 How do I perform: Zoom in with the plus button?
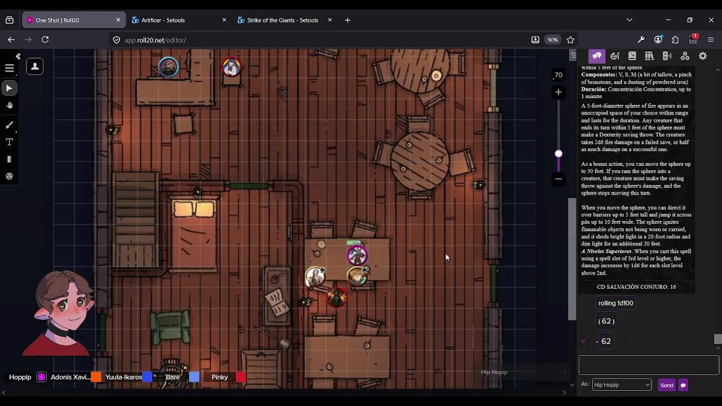click(x=558, y=92)
